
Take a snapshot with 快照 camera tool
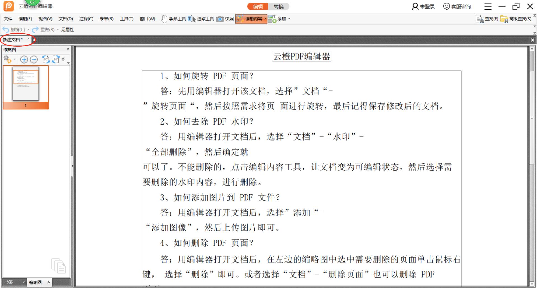225,19
